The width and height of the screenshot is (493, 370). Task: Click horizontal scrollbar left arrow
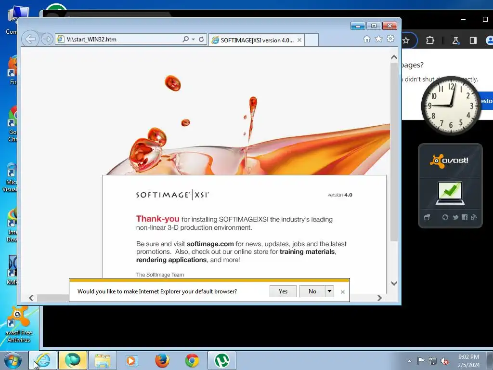(x=31, y=298)
